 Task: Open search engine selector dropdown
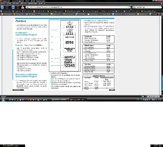click(134, 7)
